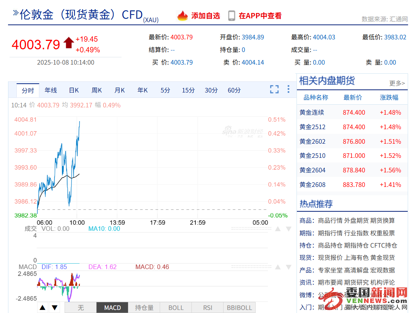This screenshot has width=410, height=313.
Task: Expand related futures with 更多>
Action: click(x=397, y=83)
